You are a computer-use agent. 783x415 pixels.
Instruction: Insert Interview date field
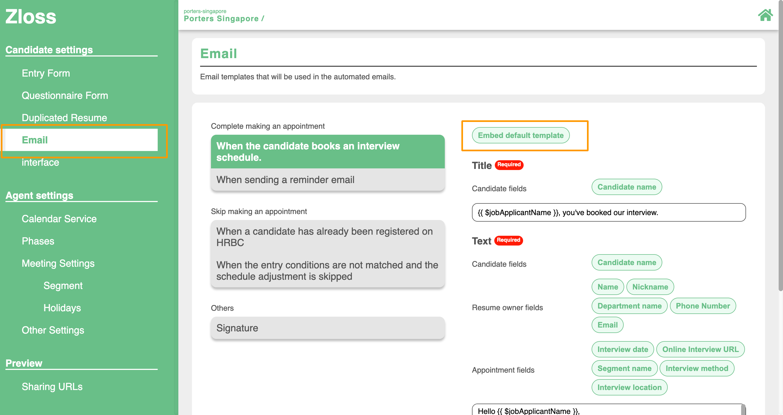[623, 349]
